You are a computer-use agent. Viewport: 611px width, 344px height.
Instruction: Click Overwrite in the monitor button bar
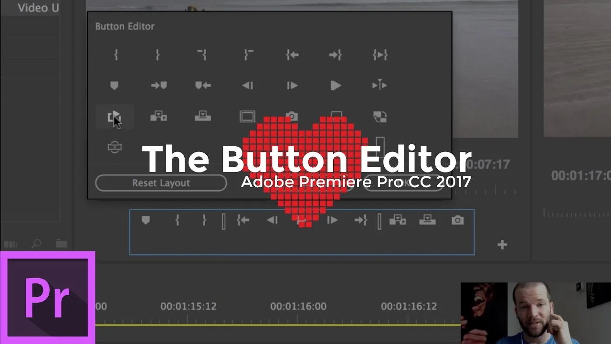pyautogui.click(x=427, y=220)
